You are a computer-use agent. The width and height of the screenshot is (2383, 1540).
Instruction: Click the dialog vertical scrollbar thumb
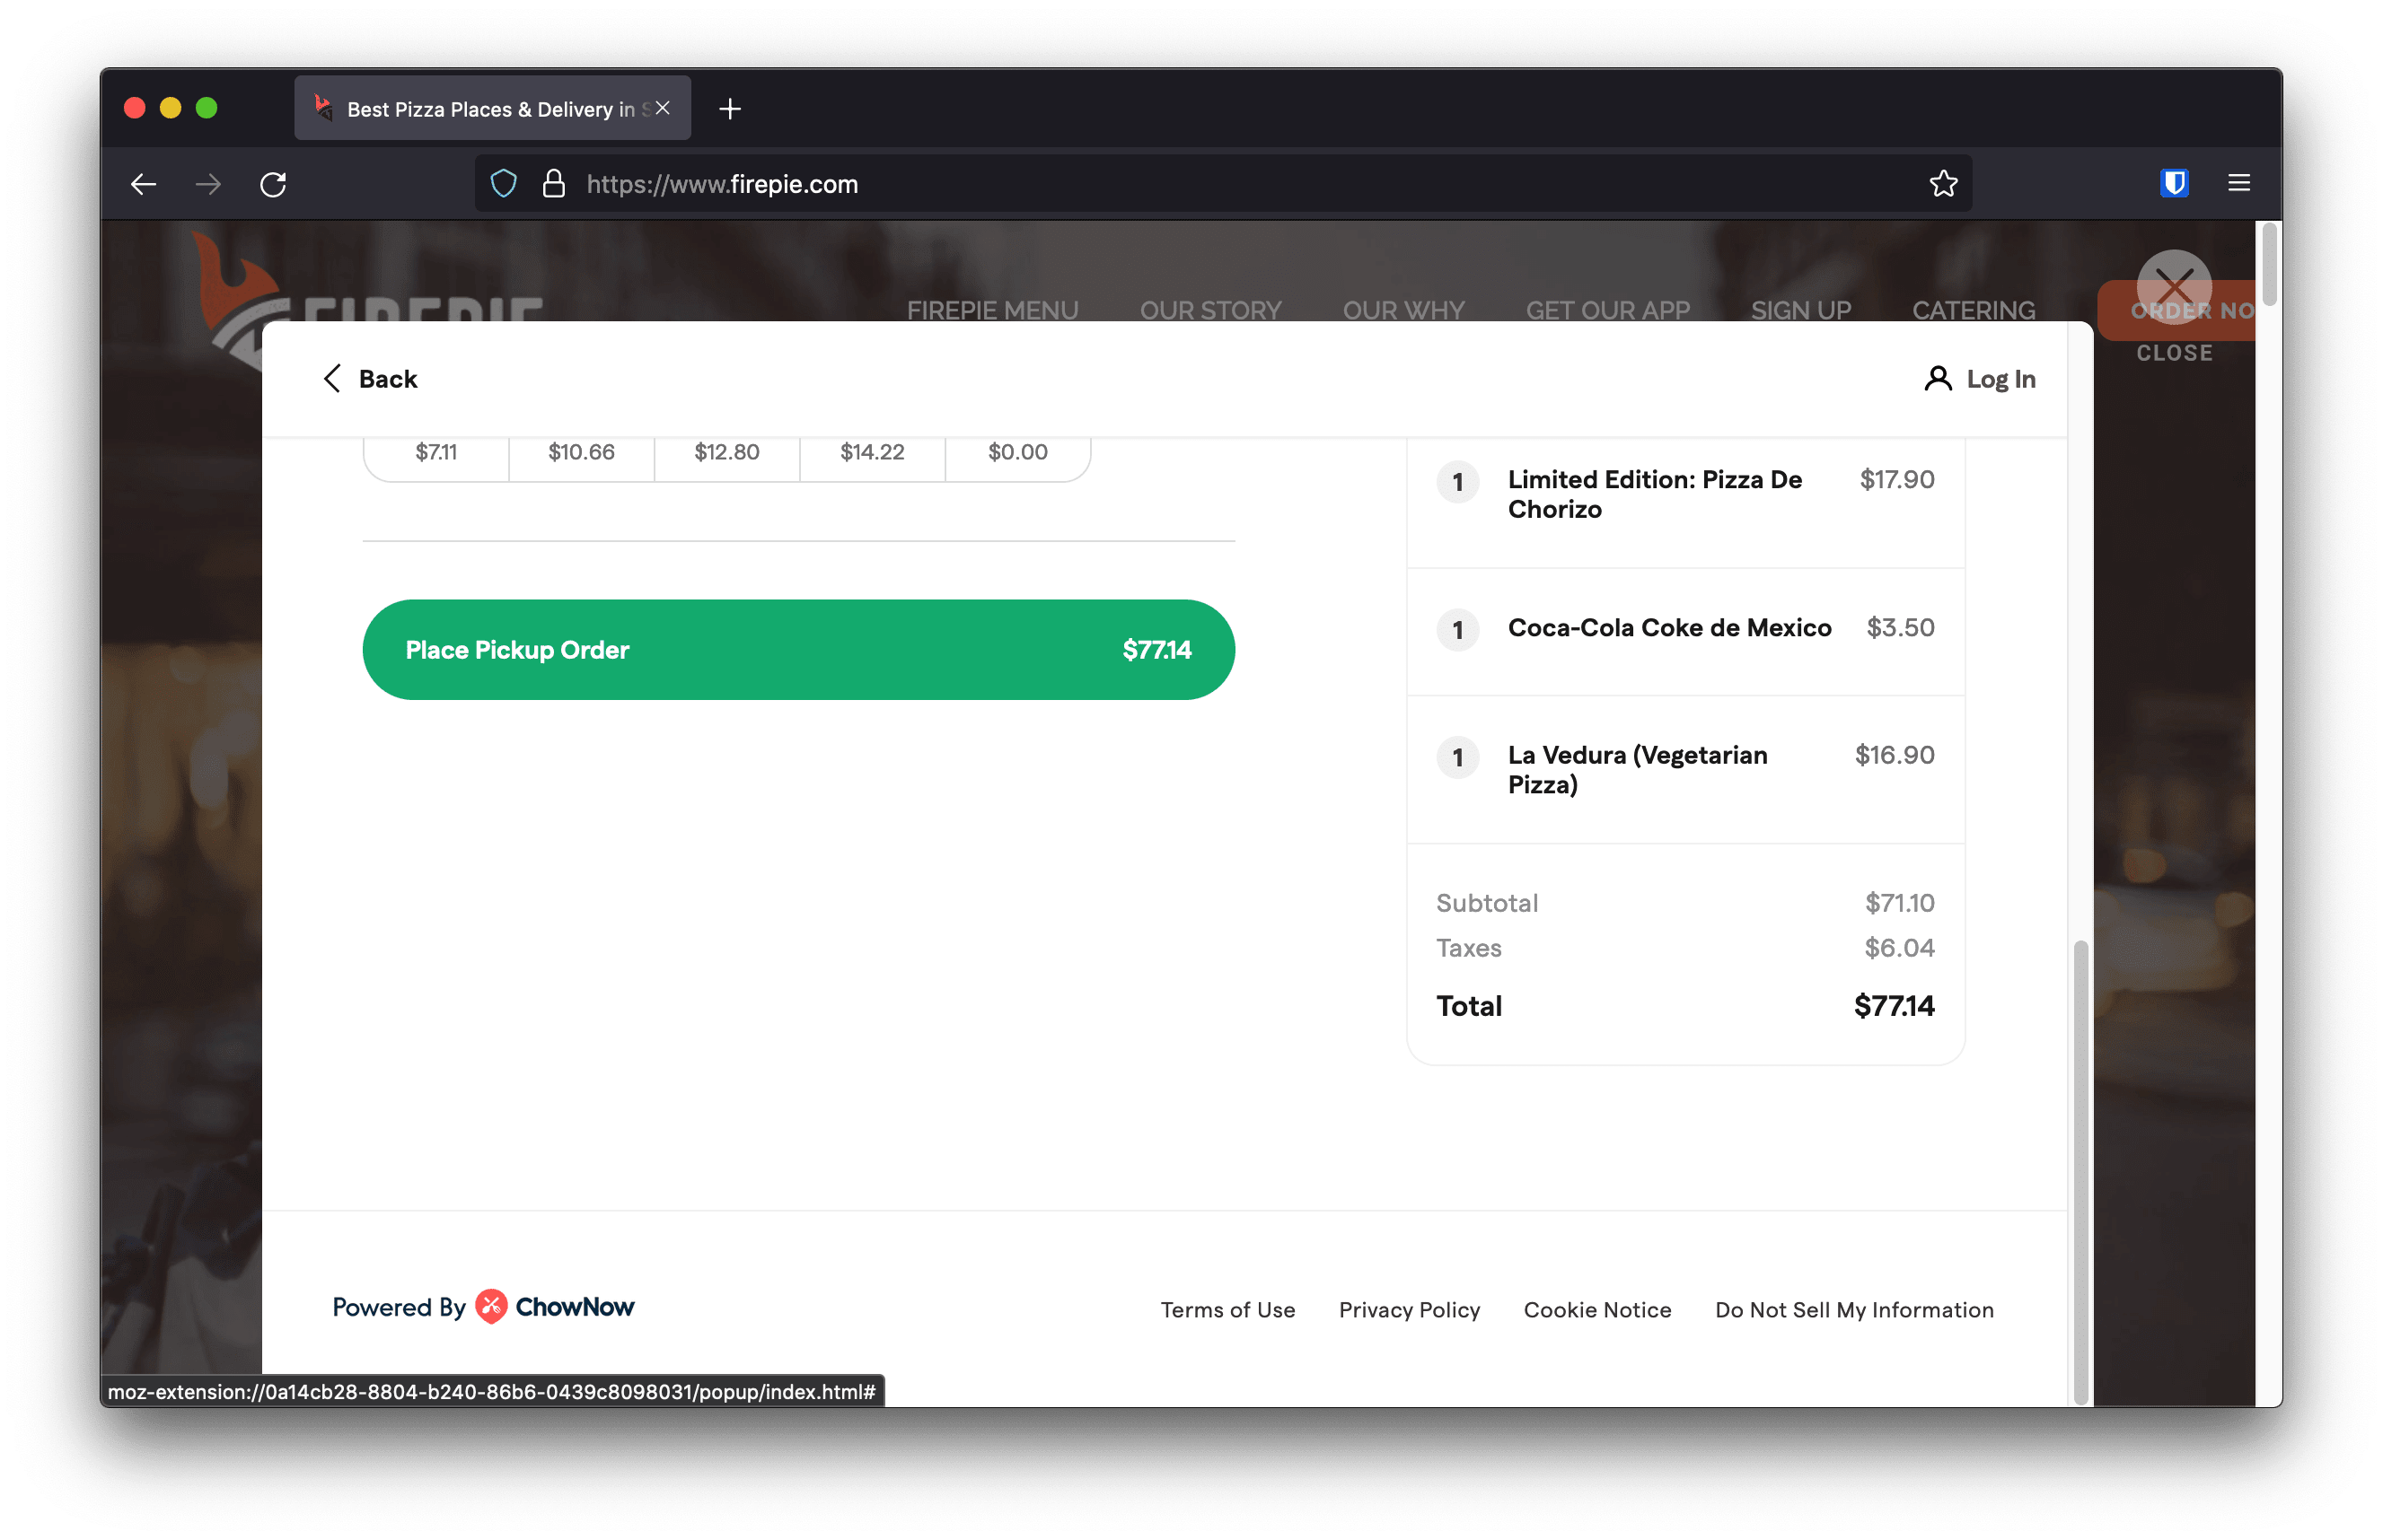(2081, 1171)
